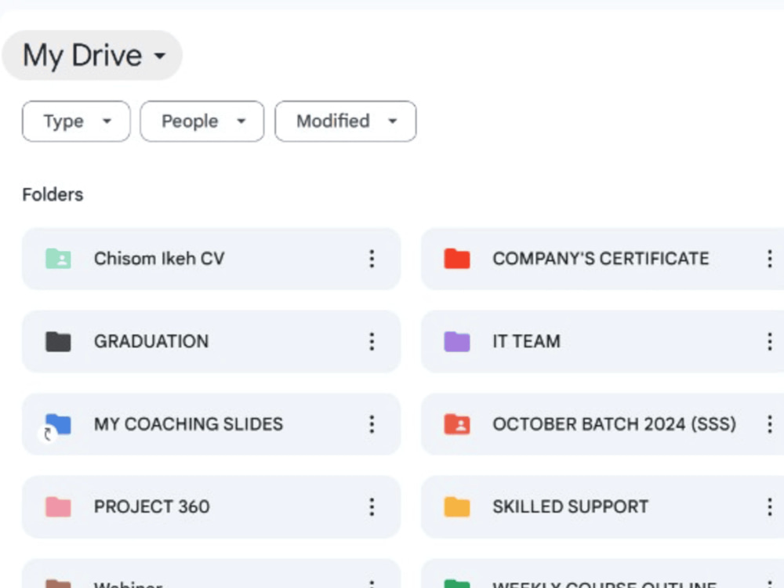The image size is (784, 588).
Task: Click the purple IT TEAM folder icon
Action: pyautogui.click(x=457, y=342)
